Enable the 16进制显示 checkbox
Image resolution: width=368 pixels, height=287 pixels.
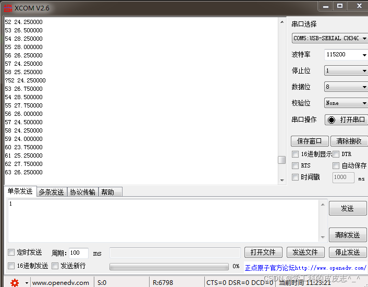click(295, 154)
